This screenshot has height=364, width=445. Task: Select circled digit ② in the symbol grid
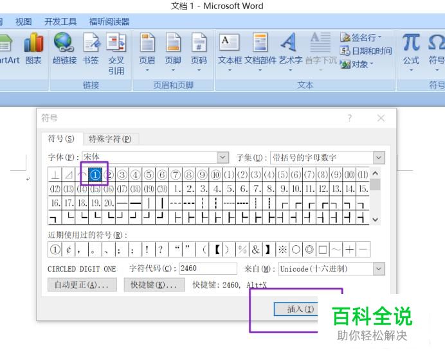109,175
